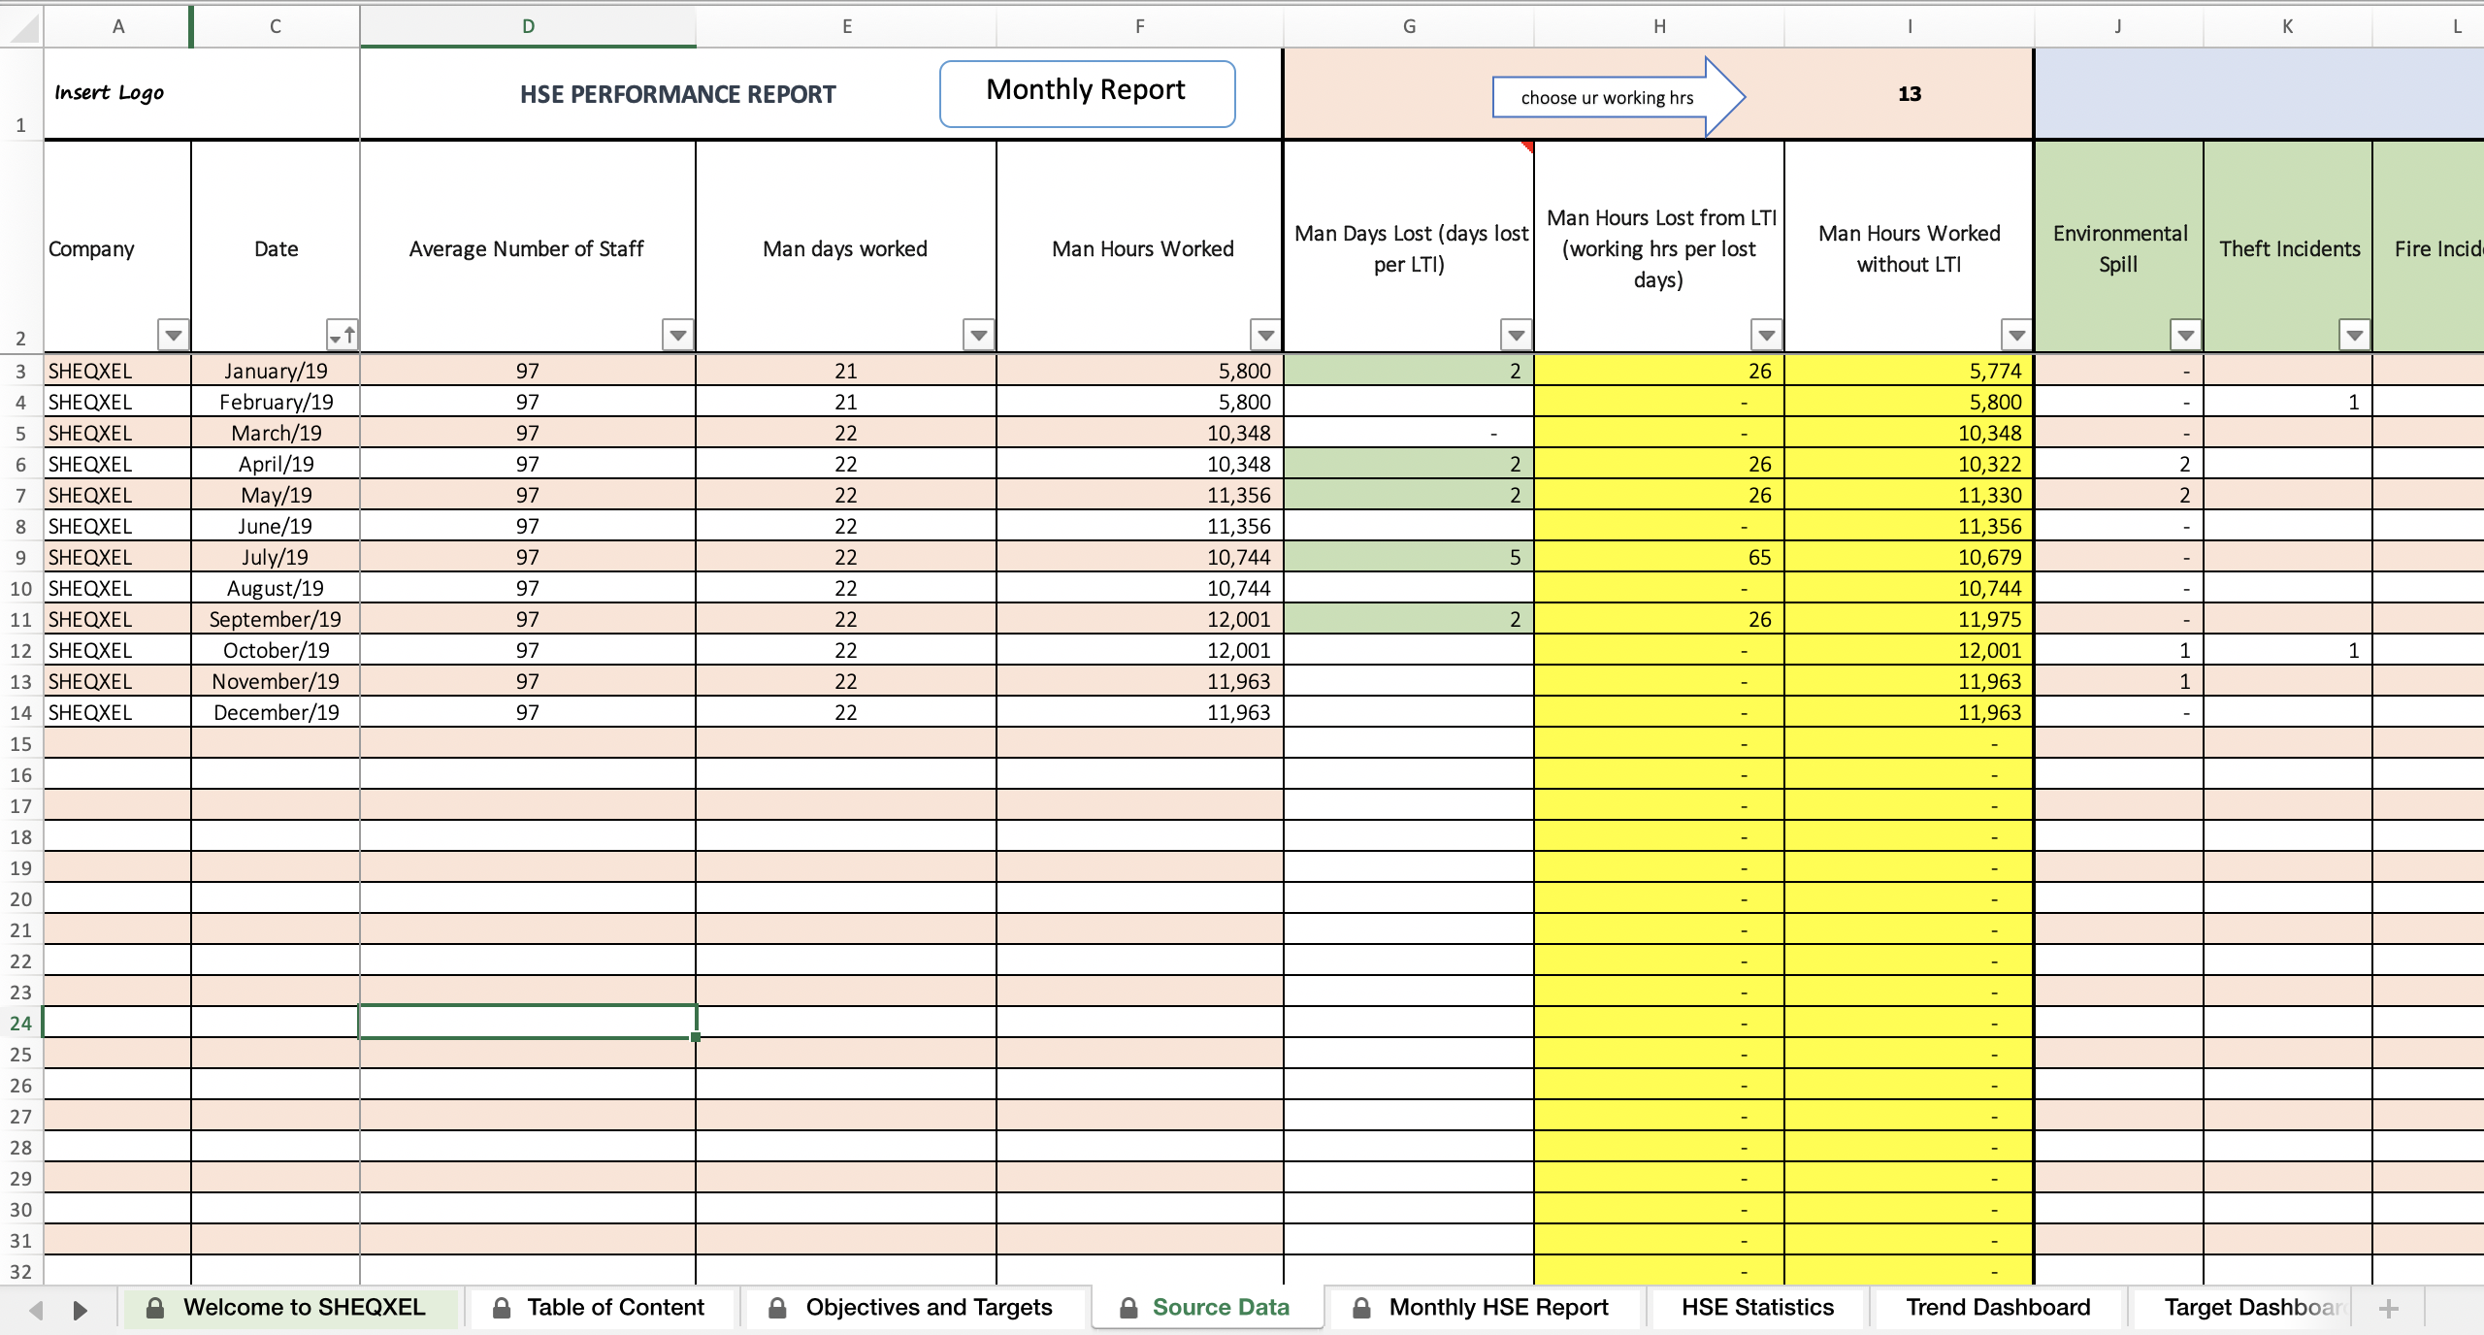Viewport: 2484px width, 1335px height.
Task: Open the Man Hours Worked filter dropdown
Action: point(1264,335)
